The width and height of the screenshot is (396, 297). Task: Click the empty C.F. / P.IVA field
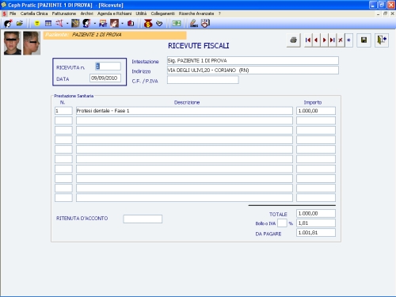click(x=203, y=80)
